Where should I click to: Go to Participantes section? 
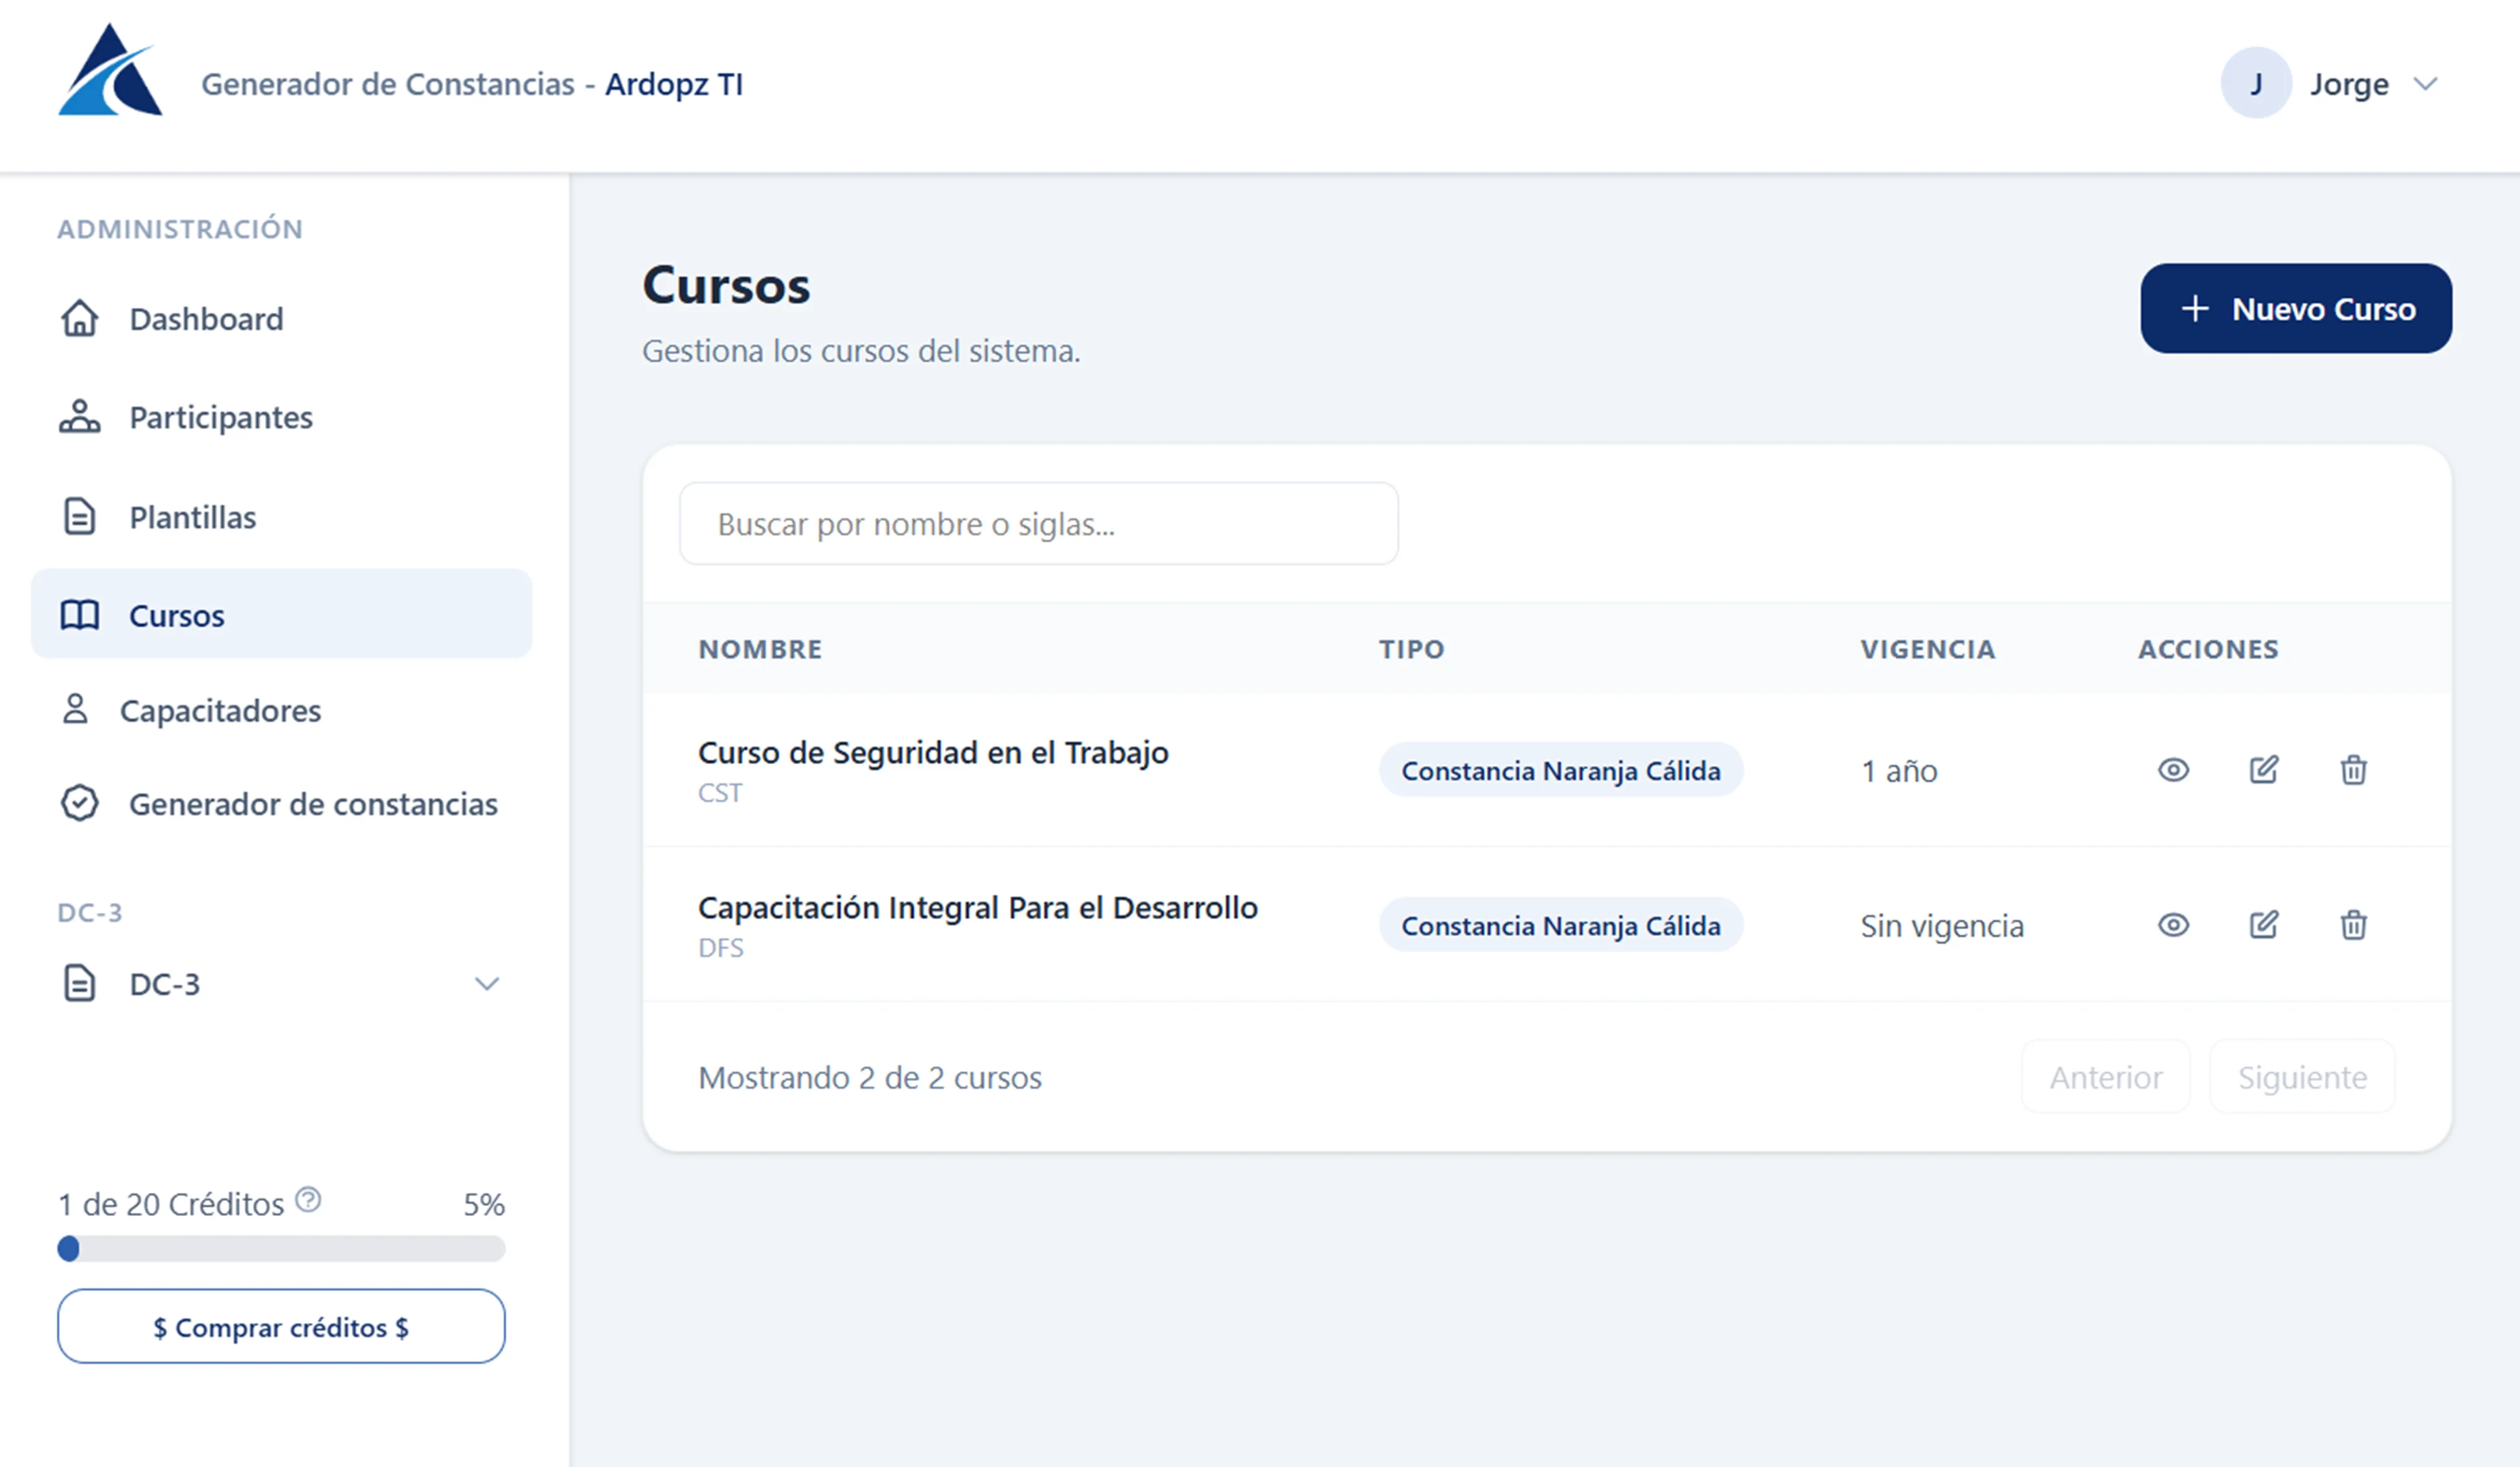(282, 417)
